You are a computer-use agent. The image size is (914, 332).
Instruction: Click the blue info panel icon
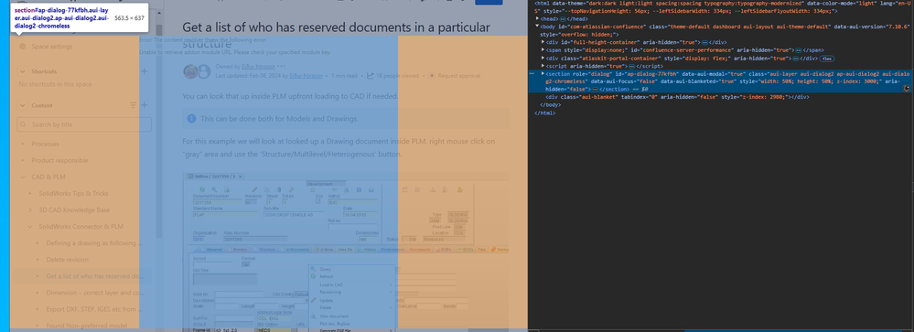point(191,119)
